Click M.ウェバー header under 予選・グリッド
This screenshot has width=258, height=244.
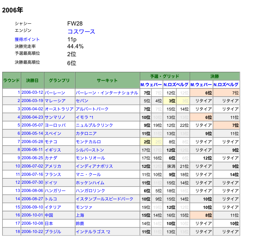click(x=151, y=84)
